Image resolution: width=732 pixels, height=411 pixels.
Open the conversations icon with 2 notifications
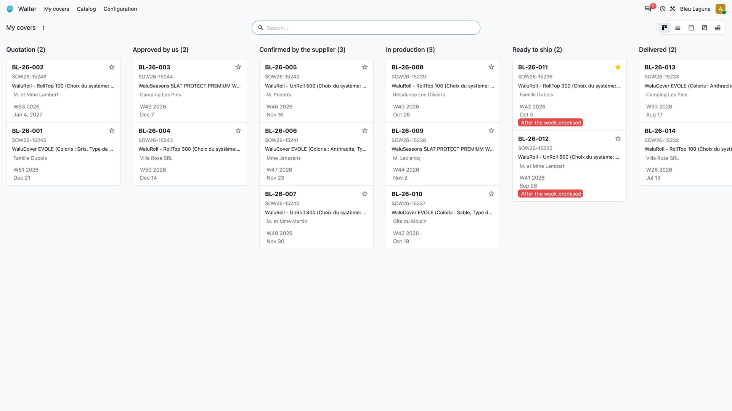click(x=648, y=9)
